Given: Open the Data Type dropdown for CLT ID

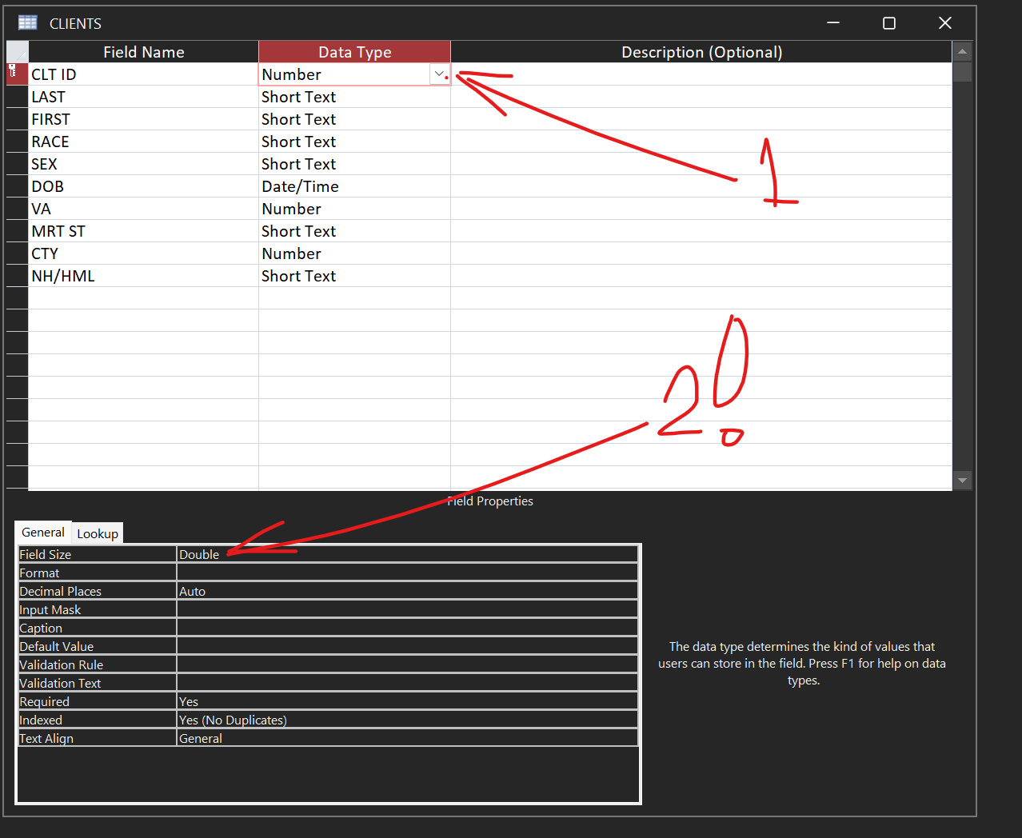Looking at the screenshot, I should point(439,74).
